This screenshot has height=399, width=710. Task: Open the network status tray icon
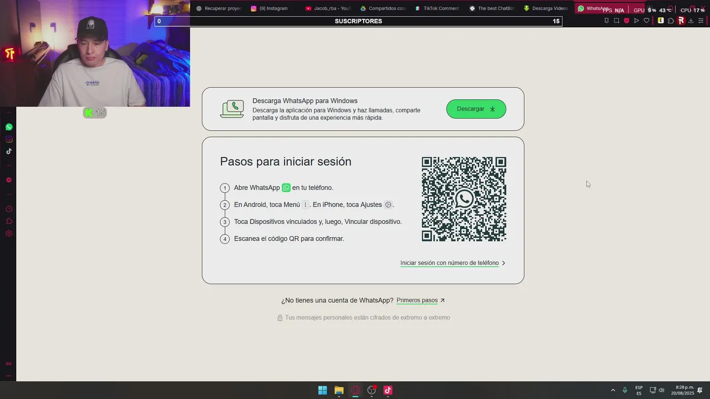pos(653,390)
